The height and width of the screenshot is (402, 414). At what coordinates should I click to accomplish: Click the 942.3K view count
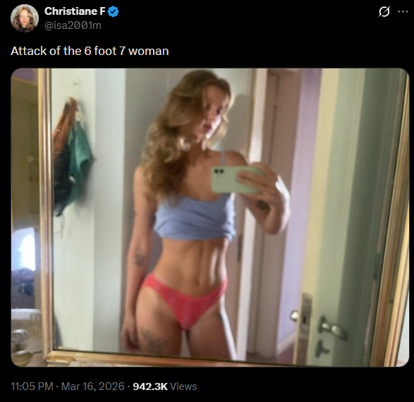(x=150, y=386)
